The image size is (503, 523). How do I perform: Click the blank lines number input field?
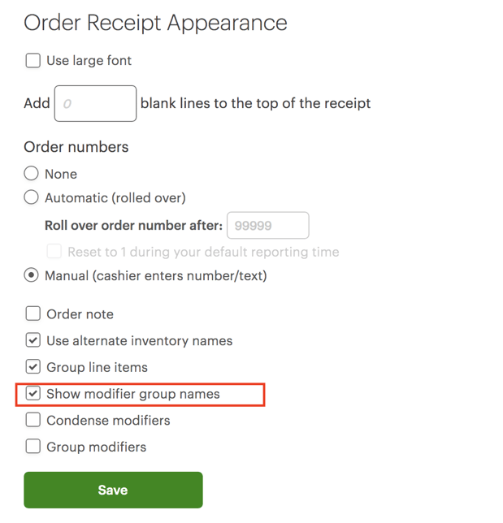tap(95, 104)
